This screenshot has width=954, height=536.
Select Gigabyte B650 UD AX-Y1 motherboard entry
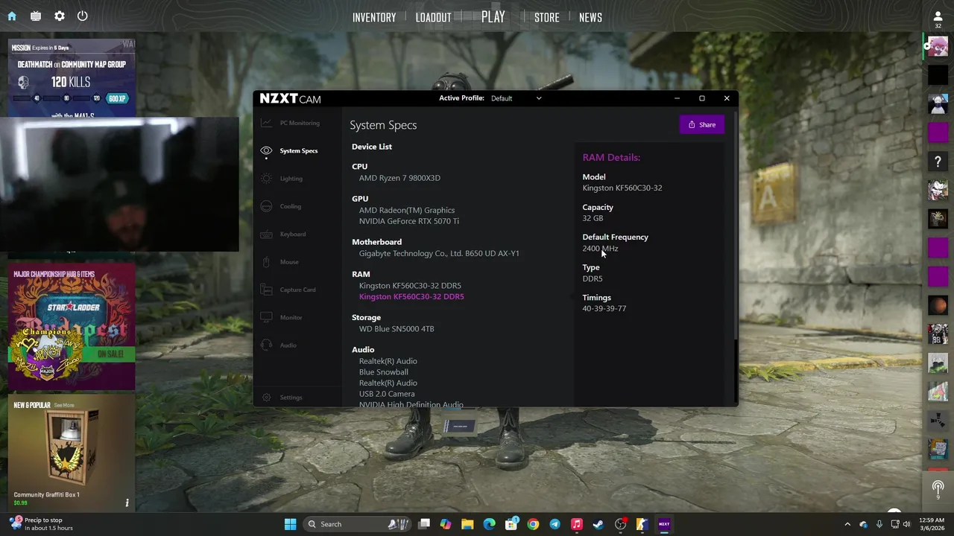pos(439,253)
